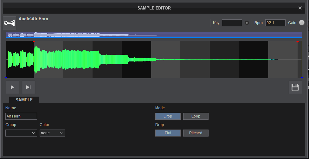Click the waveform overview strip
The height and width of the screenshot is (159, 309).
click(154, 35)
